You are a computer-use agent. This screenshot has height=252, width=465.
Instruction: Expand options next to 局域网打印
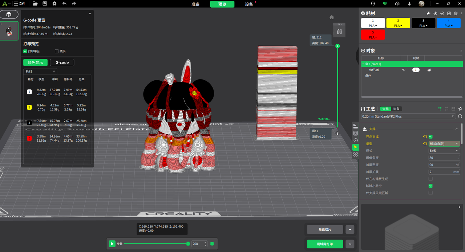click(350, 244)
